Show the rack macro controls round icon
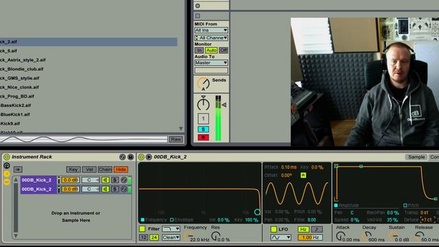 click(x=7, y=166)
